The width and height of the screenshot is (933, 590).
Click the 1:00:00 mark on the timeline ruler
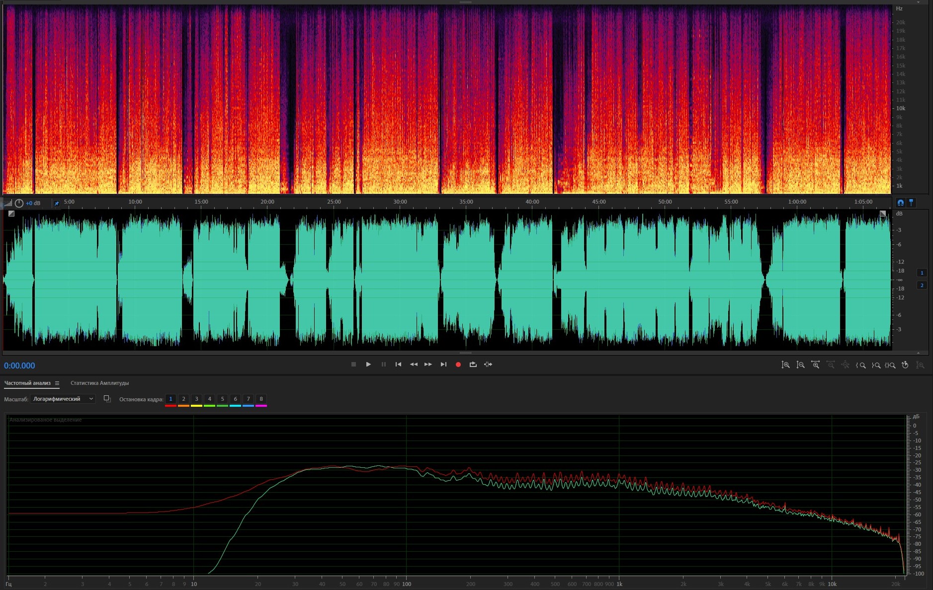797,202
